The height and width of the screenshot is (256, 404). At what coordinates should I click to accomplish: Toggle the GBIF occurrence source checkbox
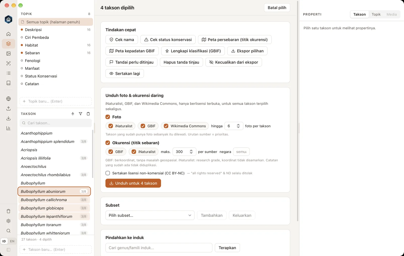point(111,152)
